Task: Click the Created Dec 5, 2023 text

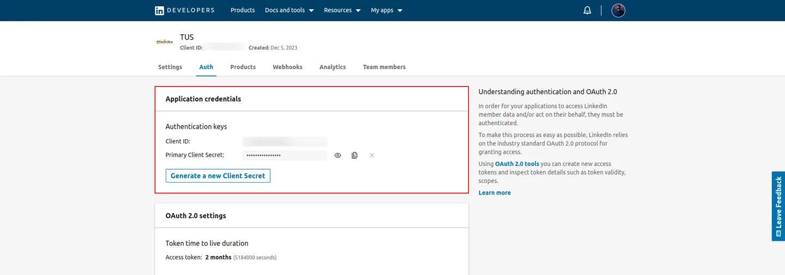Action: 273,48
